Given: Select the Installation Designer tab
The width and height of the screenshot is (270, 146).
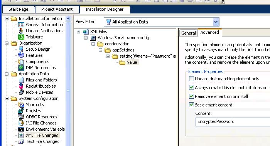Looking at the screenshot, I should click(x=105, y=9).
